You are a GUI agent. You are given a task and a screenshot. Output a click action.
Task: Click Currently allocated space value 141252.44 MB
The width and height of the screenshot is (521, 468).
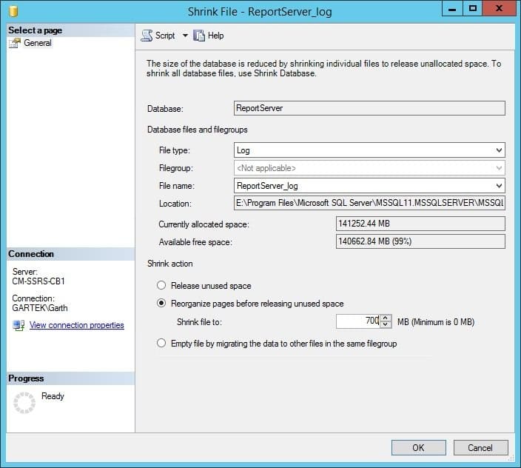[x=420, y=224]
